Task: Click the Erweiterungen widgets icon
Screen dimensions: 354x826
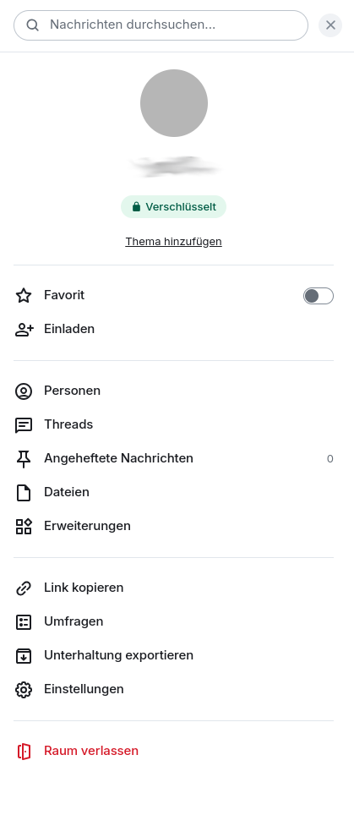Action: coord(24,526)
